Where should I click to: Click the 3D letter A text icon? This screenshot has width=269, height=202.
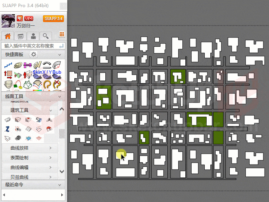[x=49, y=119]
